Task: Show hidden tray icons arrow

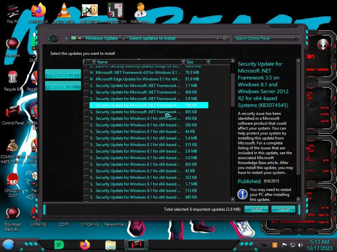Action: (x=265, y=245)
